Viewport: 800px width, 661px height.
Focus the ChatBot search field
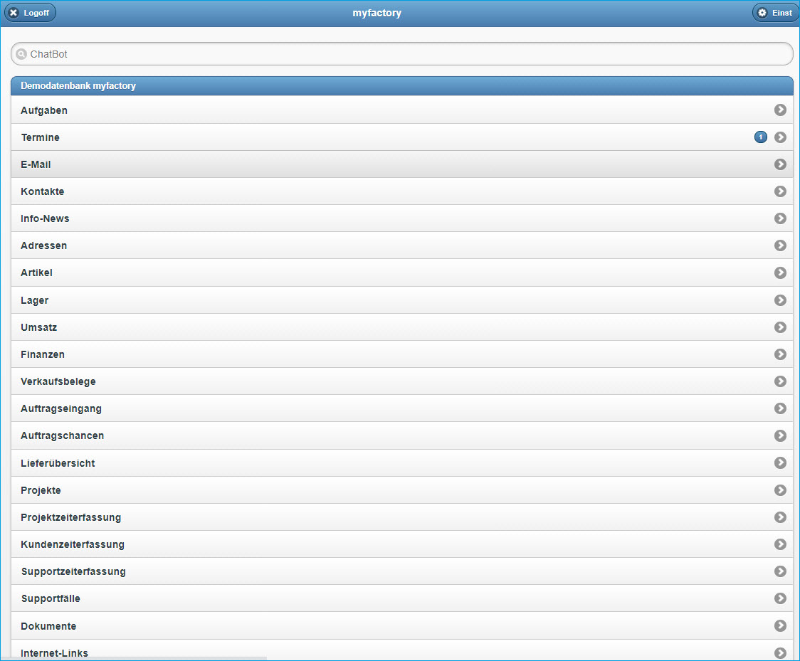pyautogui.click(x=402, y=54)
